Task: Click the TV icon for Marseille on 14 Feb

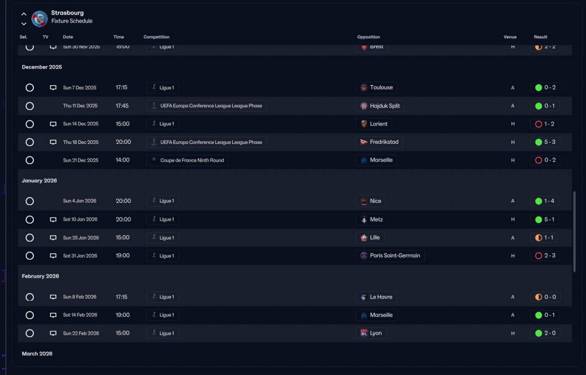Action: pyautogui.click(x=53, y=315)
